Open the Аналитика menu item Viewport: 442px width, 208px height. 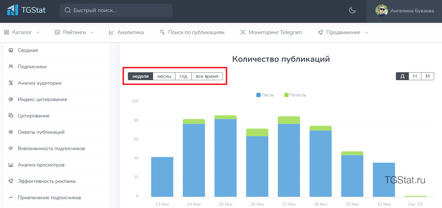126,32
